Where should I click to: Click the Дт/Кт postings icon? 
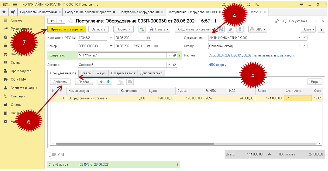[x=142, y=29]
